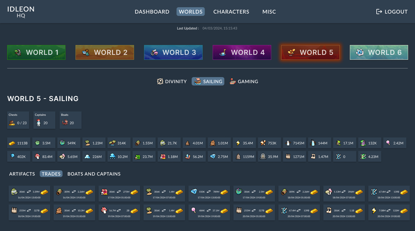Open the Boats and Captains tab
Screen dimensions: 415x231
[94, 174]
